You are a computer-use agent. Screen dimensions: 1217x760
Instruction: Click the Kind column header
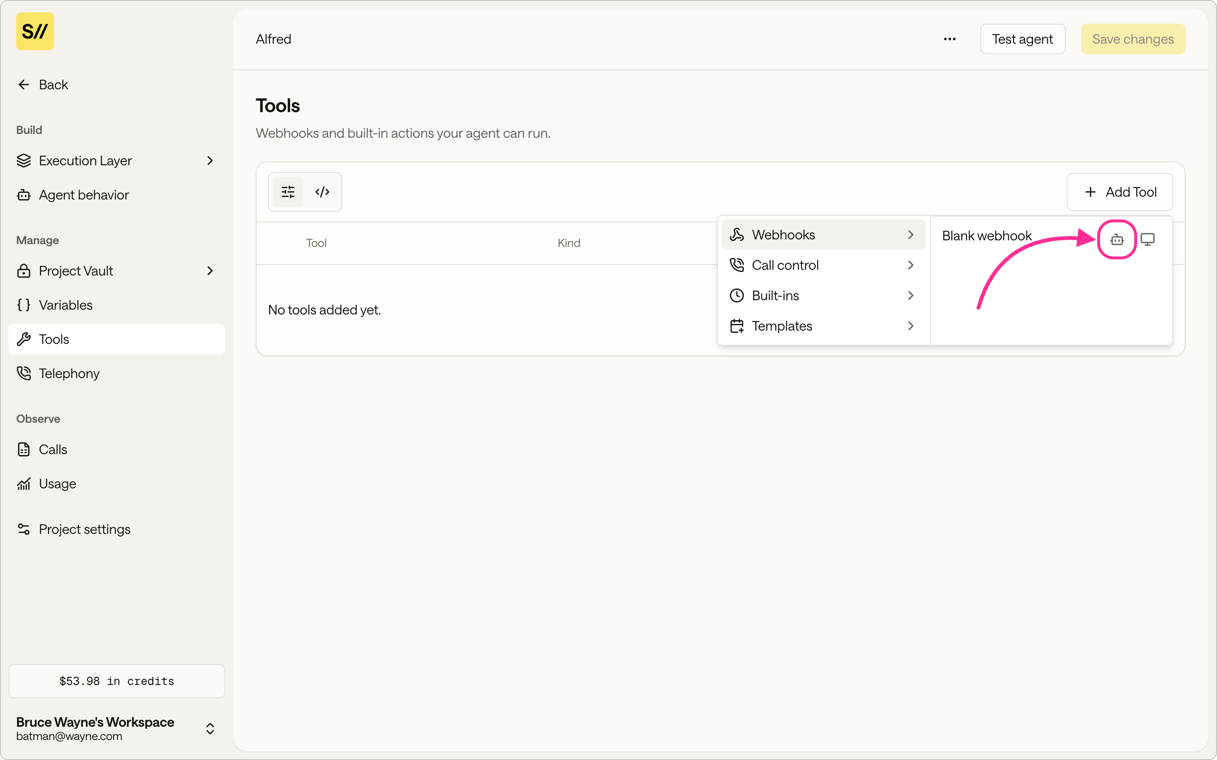pos(569,243)
